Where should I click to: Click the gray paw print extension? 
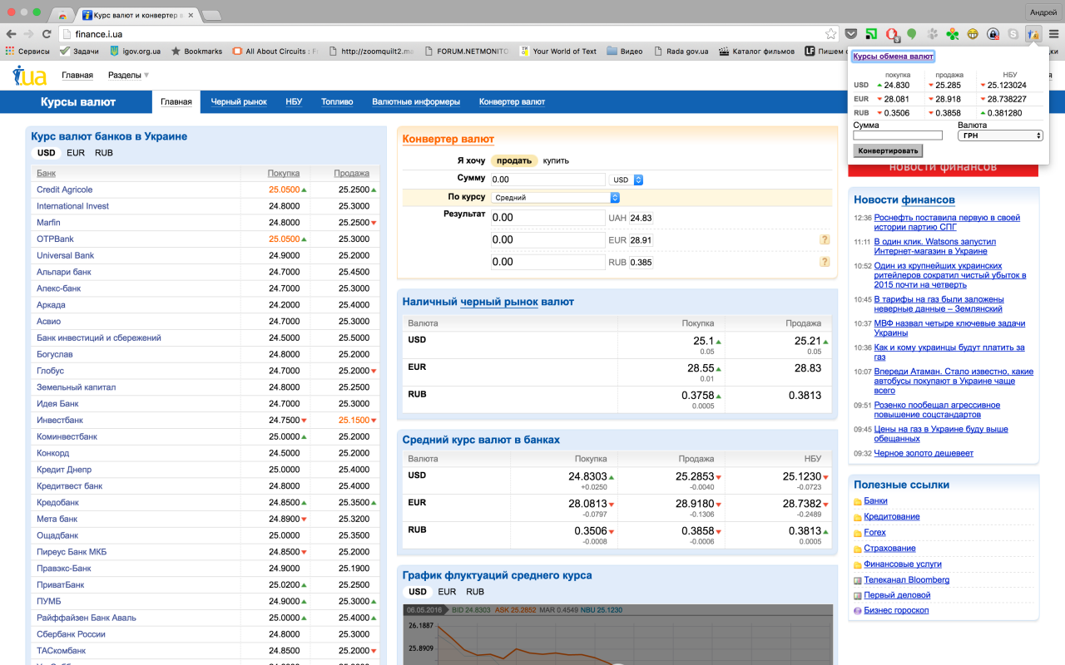(932, 34)
